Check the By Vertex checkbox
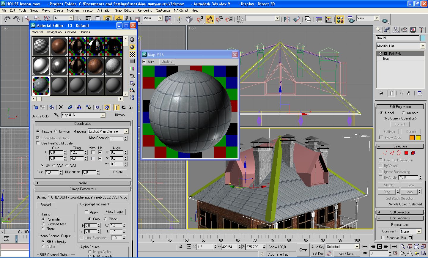Image resolution: width=428 pixels, height=258 pixels. (381, 166)
